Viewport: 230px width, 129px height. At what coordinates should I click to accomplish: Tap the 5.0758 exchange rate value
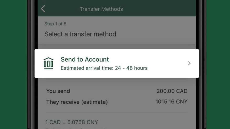[76, 122]
